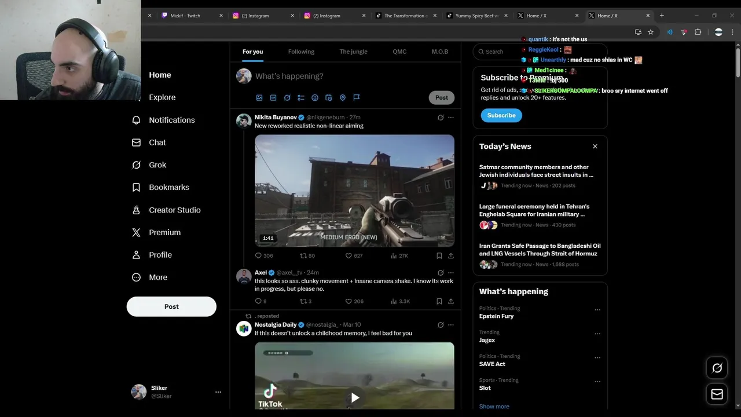This screenshot has width=741, height=417.
Task: Open the Large funeral ceremony Tehran story
Action: click(540, 215)
